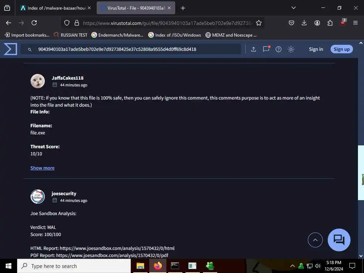The height and width of the screenshot is (273, 364).
Task: Click the page scrollbar down arrow
Action: click(x=361, y=256)
